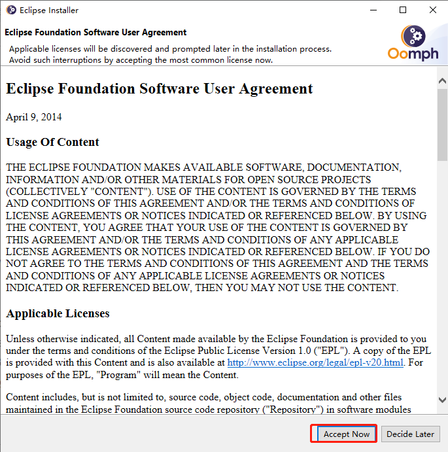The width and height of the screenshot is (448, 452).
Task: Click the Eclipse Installer title bar icon
Action: click(11, 10)
